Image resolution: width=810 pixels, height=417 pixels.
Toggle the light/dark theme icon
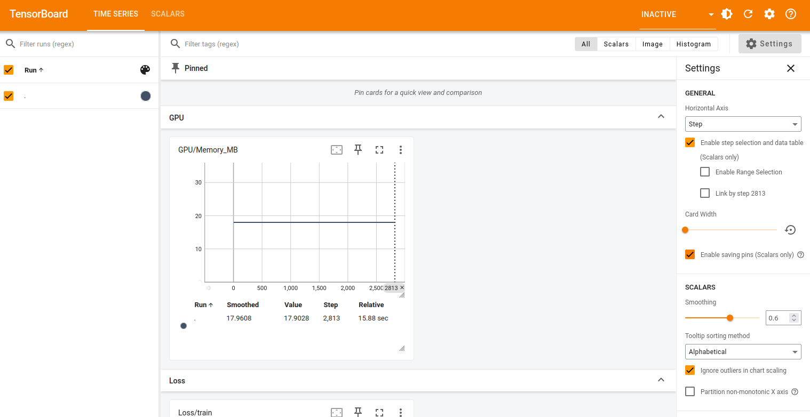727,14
